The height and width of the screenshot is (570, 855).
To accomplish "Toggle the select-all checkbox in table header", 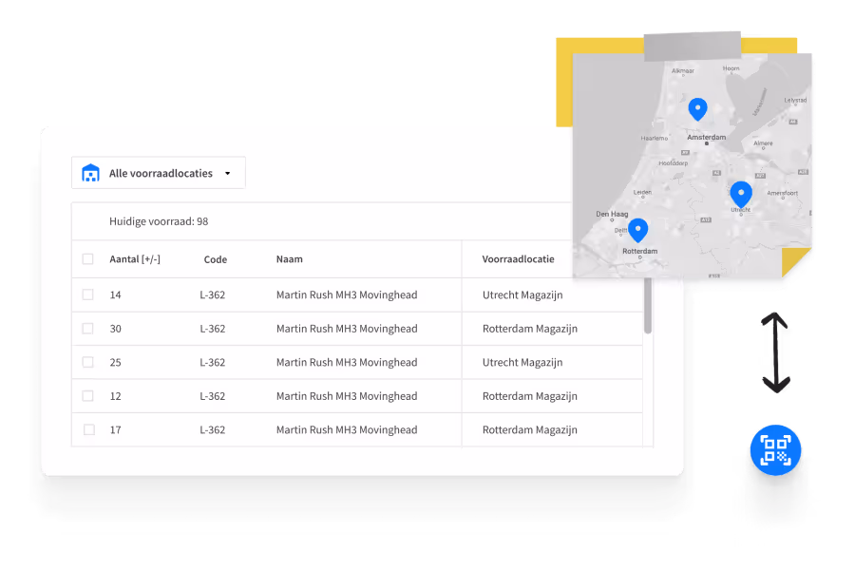I will click(87, 259).
